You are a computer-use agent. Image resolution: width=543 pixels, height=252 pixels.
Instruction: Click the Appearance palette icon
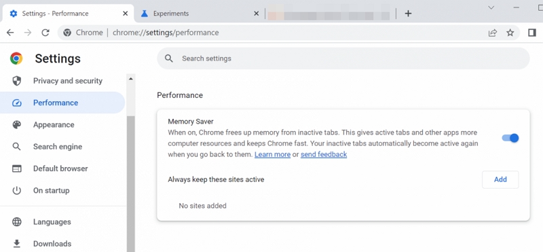click(16, 125)
